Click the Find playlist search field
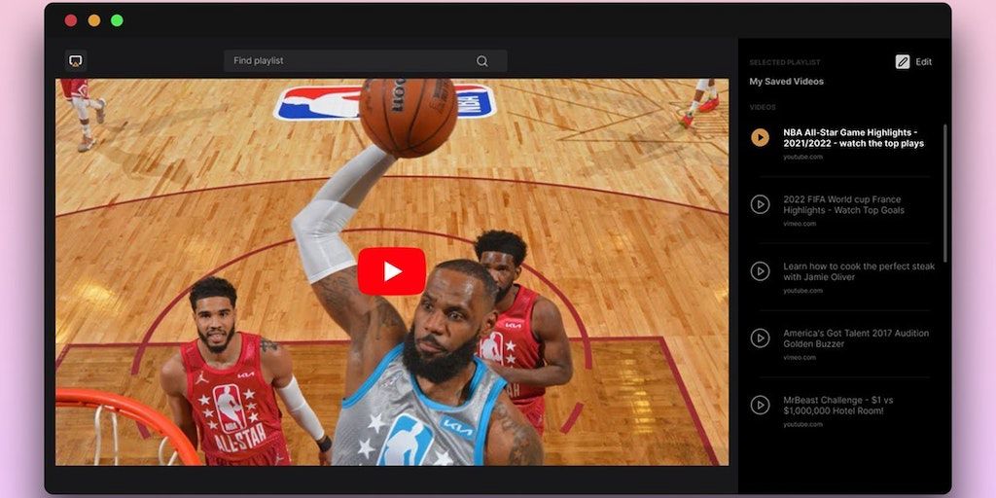Image resolution: width=996 pixels, height=498 pixels. [366, 61]
